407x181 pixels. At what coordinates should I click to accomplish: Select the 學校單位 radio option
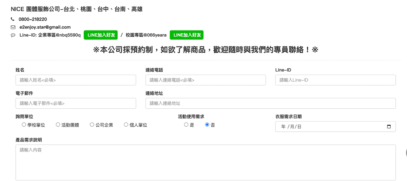pos(24,125)
